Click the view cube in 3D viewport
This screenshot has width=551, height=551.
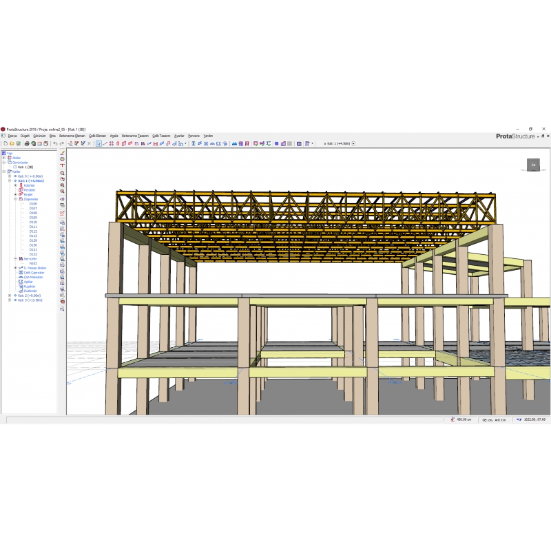(533, 165)
